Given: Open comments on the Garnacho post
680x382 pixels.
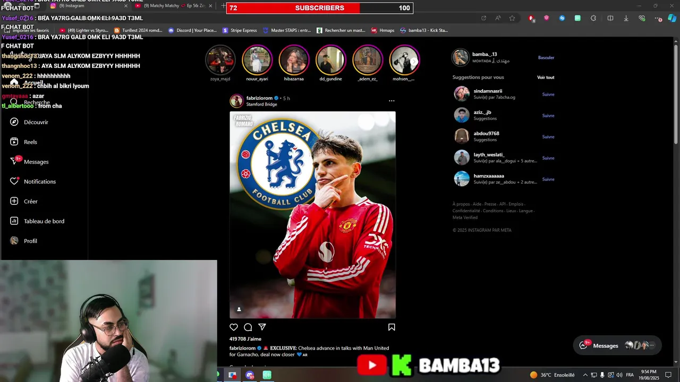Looking at the screenshot, I should tap(248, 327).
